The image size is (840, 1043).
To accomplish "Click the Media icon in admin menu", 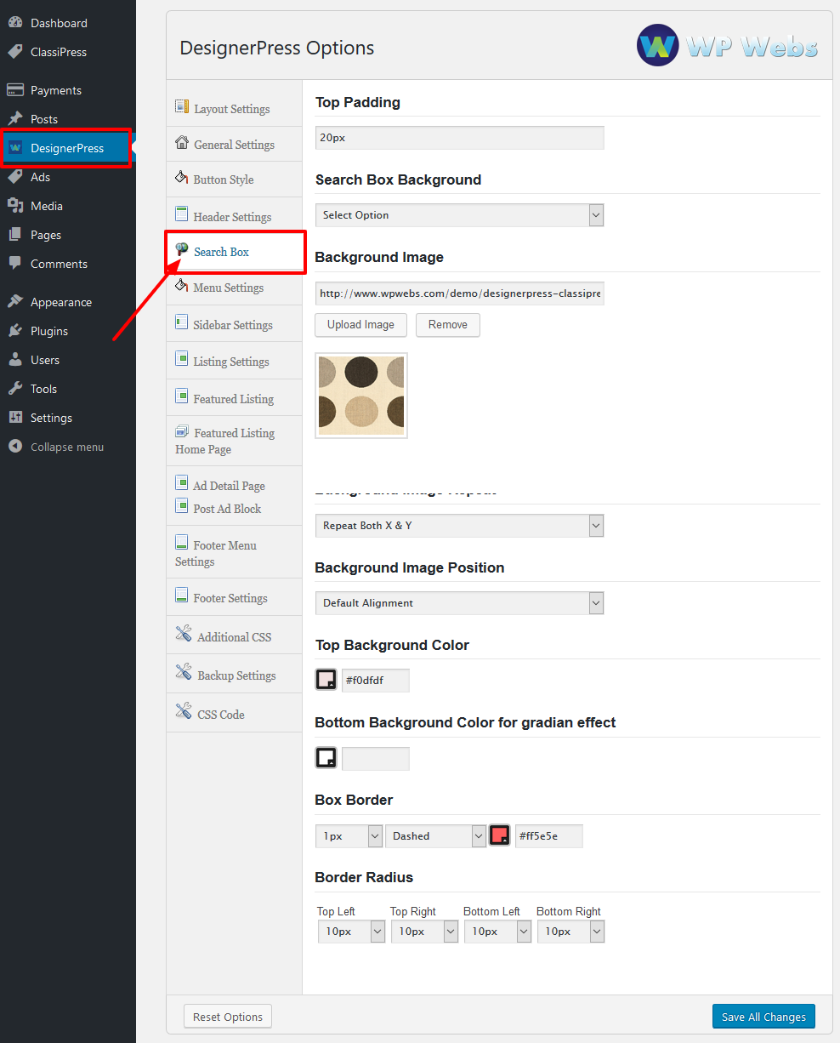I will (15, 206).
